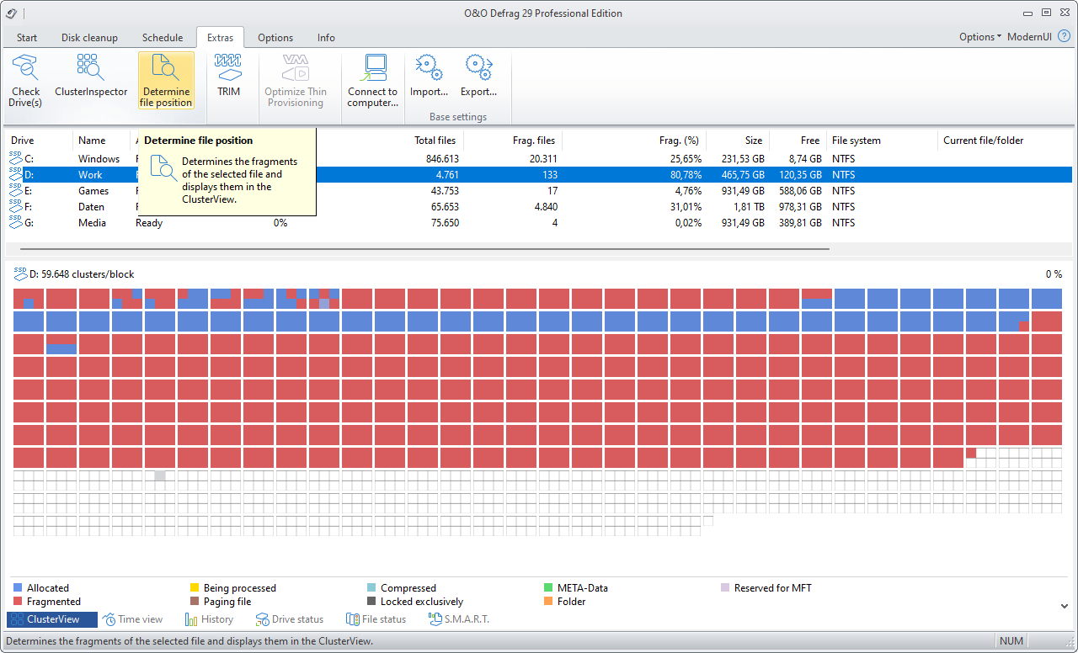Image resolution: width=1078 pixels, height=653 pixels.
Task: Click the Reserved for MFT swatch
Action: tap(726, 587)
